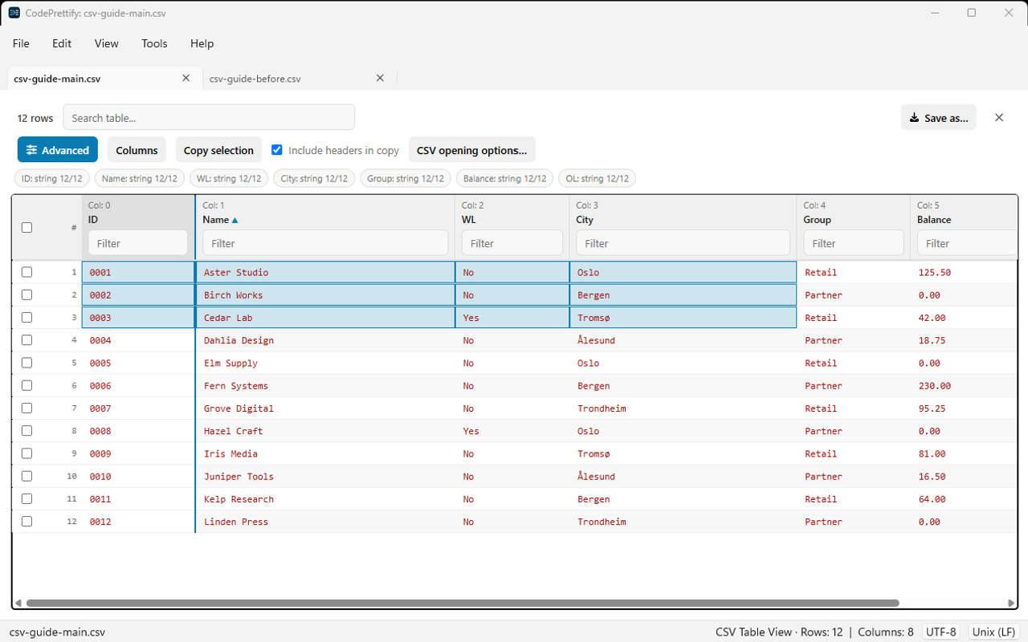Click the Unix (LF) line ending indicator
The width and height of the screenshot is (1028, 642).
(x=994, y=632)
